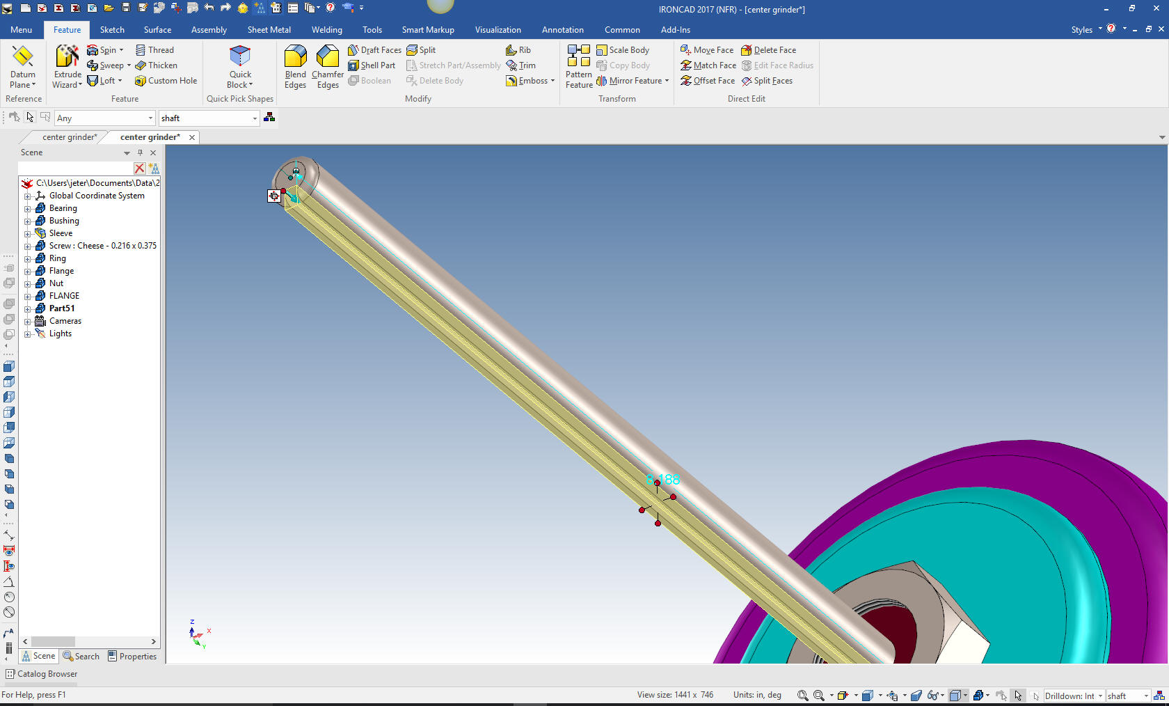Click the Draft Faces tool
This screenshot has width=1169, height=706.
(374, 50)
